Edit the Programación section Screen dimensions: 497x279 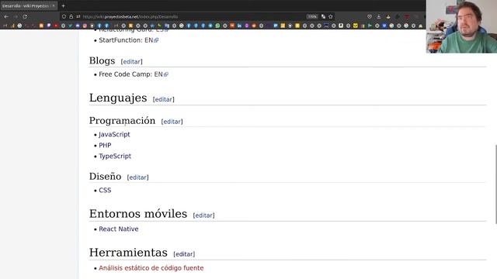(172, 122)
